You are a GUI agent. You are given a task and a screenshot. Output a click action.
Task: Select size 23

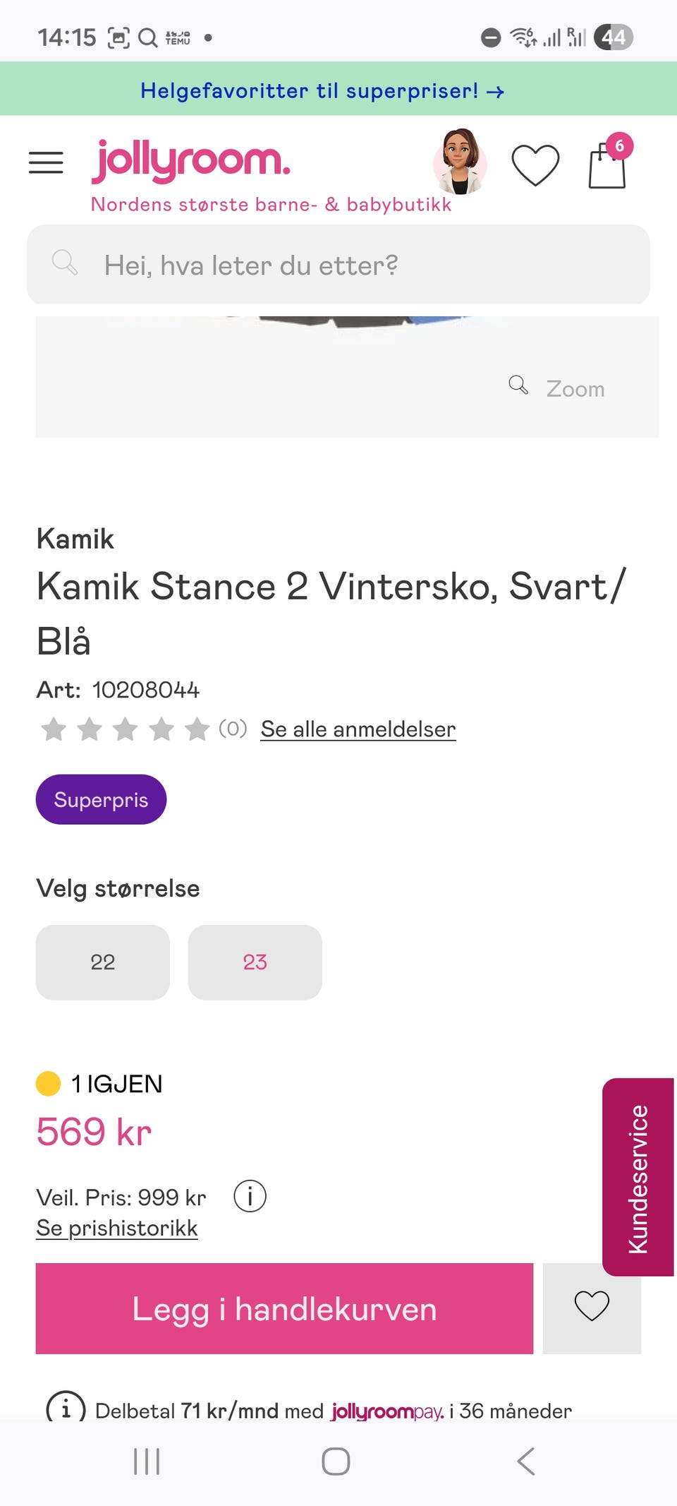pyautogui.click(x=255, y=962)
